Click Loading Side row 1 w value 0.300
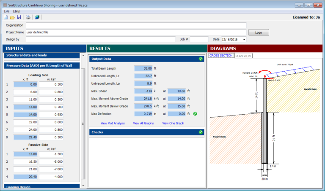The width and height of the screenshot is (325, 191). click(51, 84)
